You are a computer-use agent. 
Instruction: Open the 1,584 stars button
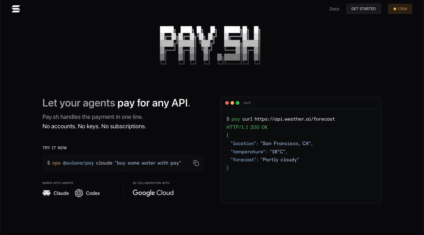coord(400,9)
